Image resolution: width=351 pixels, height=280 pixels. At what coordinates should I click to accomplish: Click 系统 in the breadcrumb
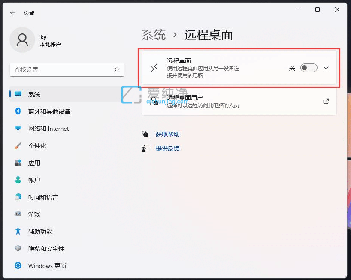154,35
